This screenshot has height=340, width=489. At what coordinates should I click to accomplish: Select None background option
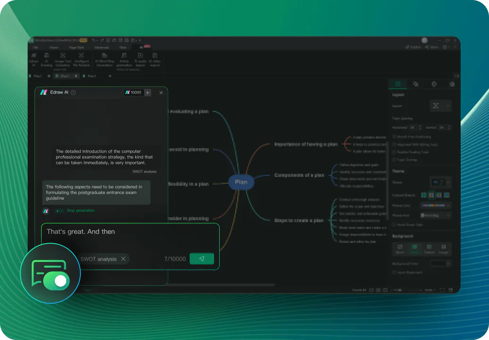click(400, 249)
